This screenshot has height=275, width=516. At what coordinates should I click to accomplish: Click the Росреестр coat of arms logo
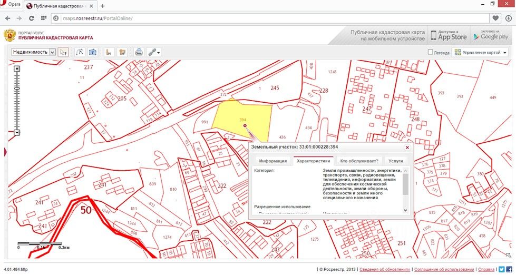[10, 35]
